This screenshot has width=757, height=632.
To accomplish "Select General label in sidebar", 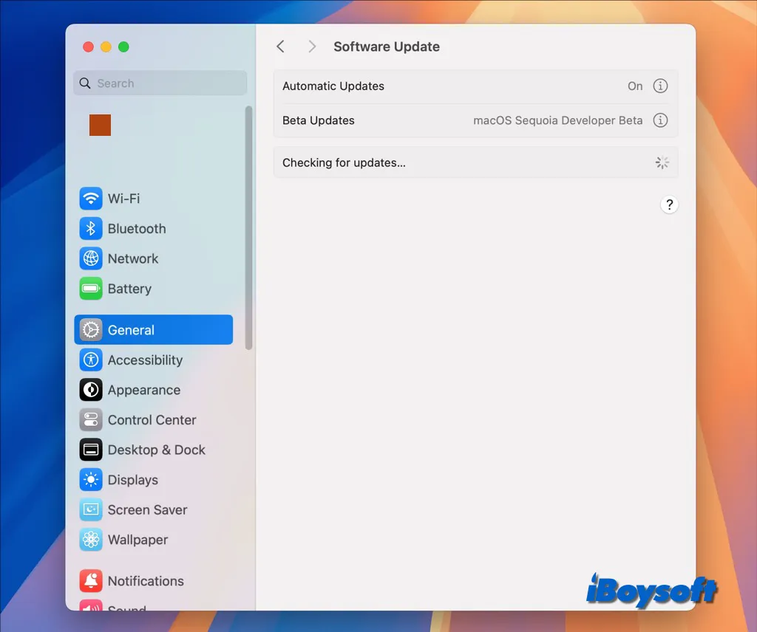I will click(131, 330).
